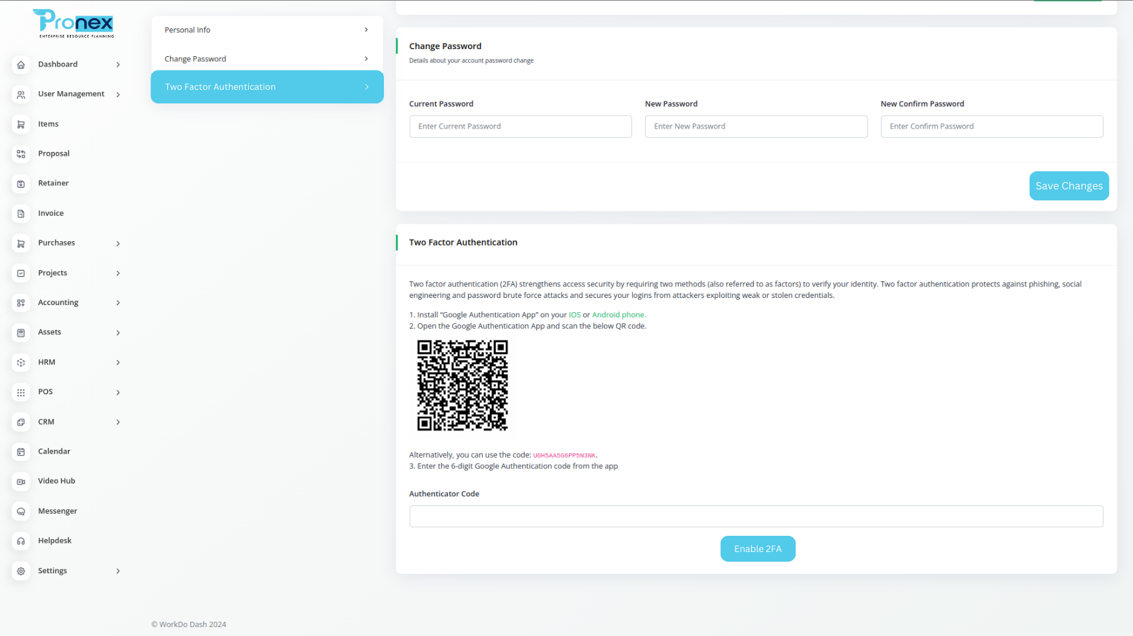The height and width of the screenshot is (636, 1133).
Task: Click the HRM icon in sidebar
Action: (x=21, y=363)
